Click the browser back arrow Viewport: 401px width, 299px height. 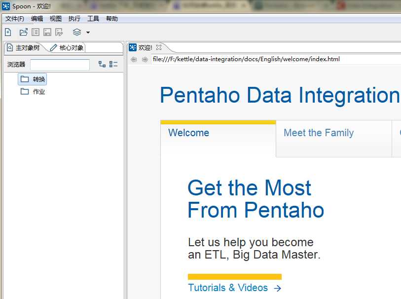[x=134, y=59]
